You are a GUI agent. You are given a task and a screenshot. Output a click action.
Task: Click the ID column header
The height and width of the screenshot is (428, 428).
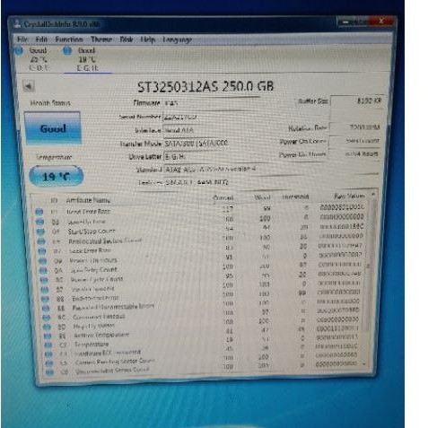coord(54,200)
